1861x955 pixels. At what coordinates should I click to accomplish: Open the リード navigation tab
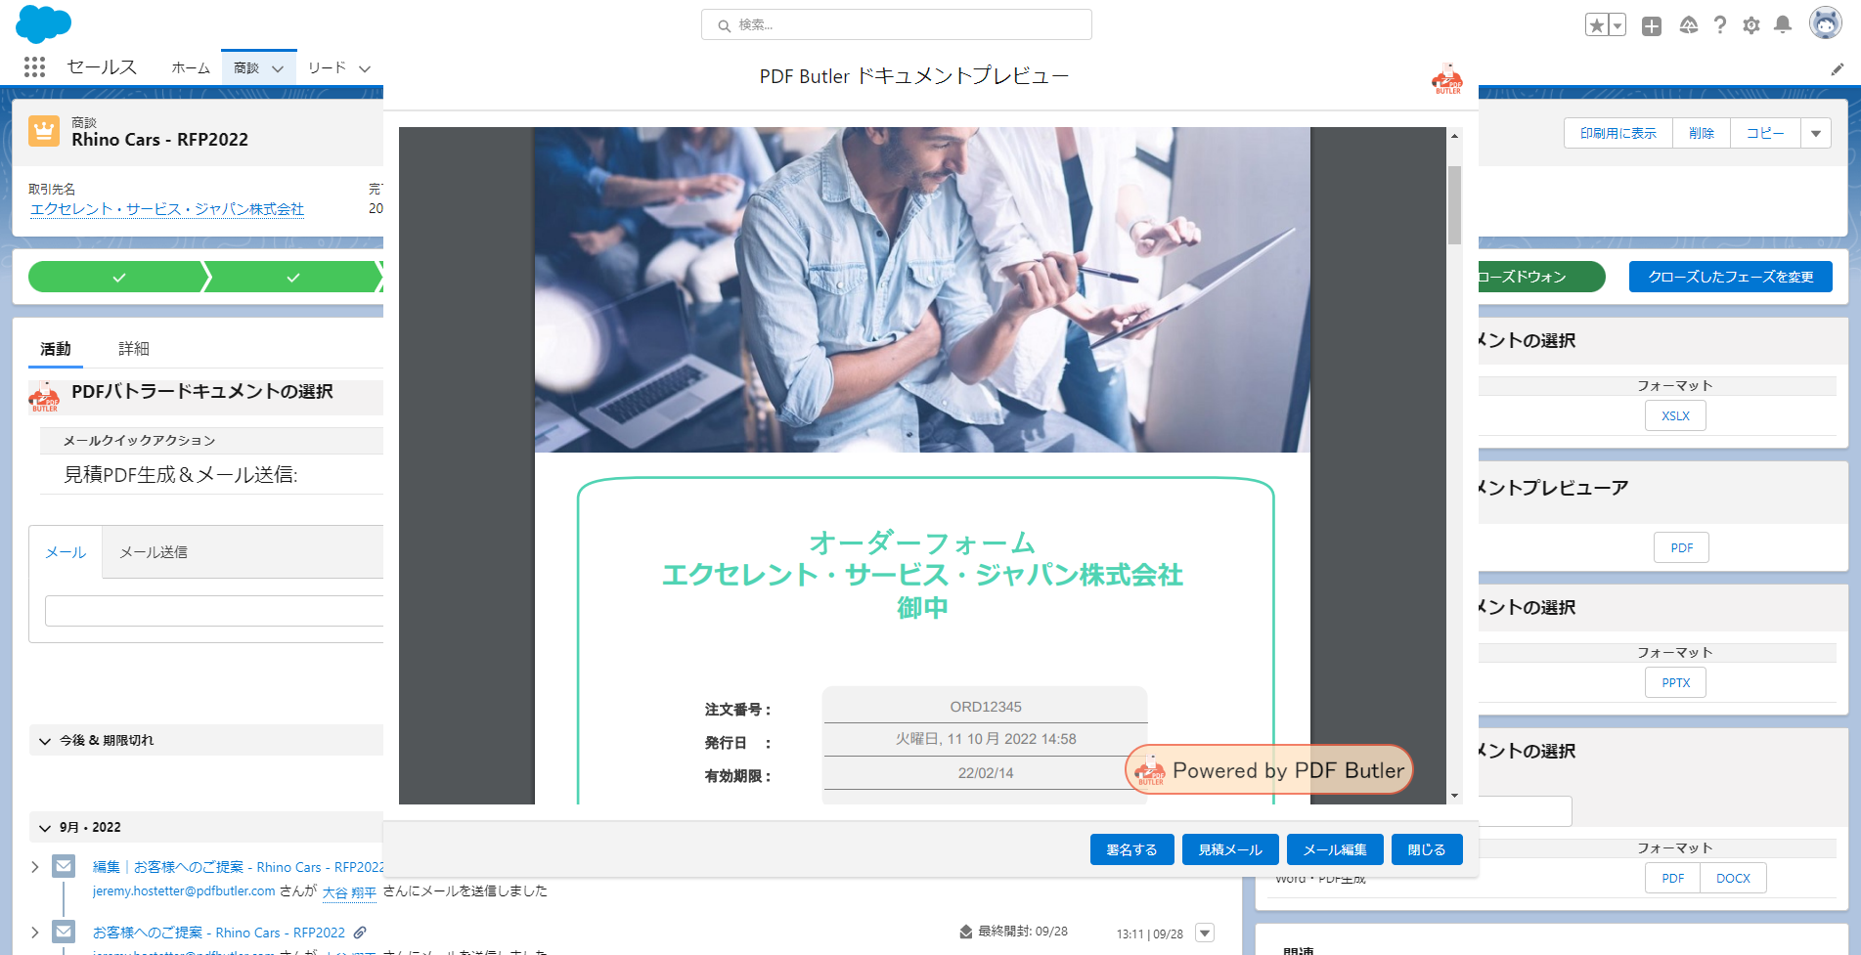[327, 67]
